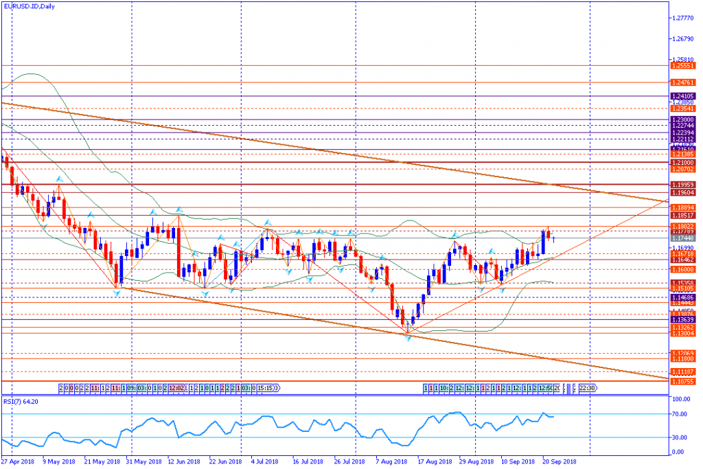This screenshot has height=469, width=703.
Task: Click the 7 Aug 2018 date label
Action: pyautogui.click(x=391, y=461)
